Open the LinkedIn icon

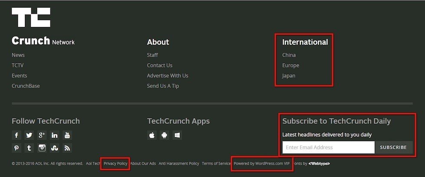55,135
